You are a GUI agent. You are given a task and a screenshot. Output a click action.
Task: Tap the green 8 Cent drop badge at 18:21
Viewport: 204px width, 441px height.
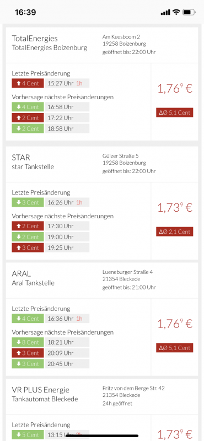(x=28, y=342)
